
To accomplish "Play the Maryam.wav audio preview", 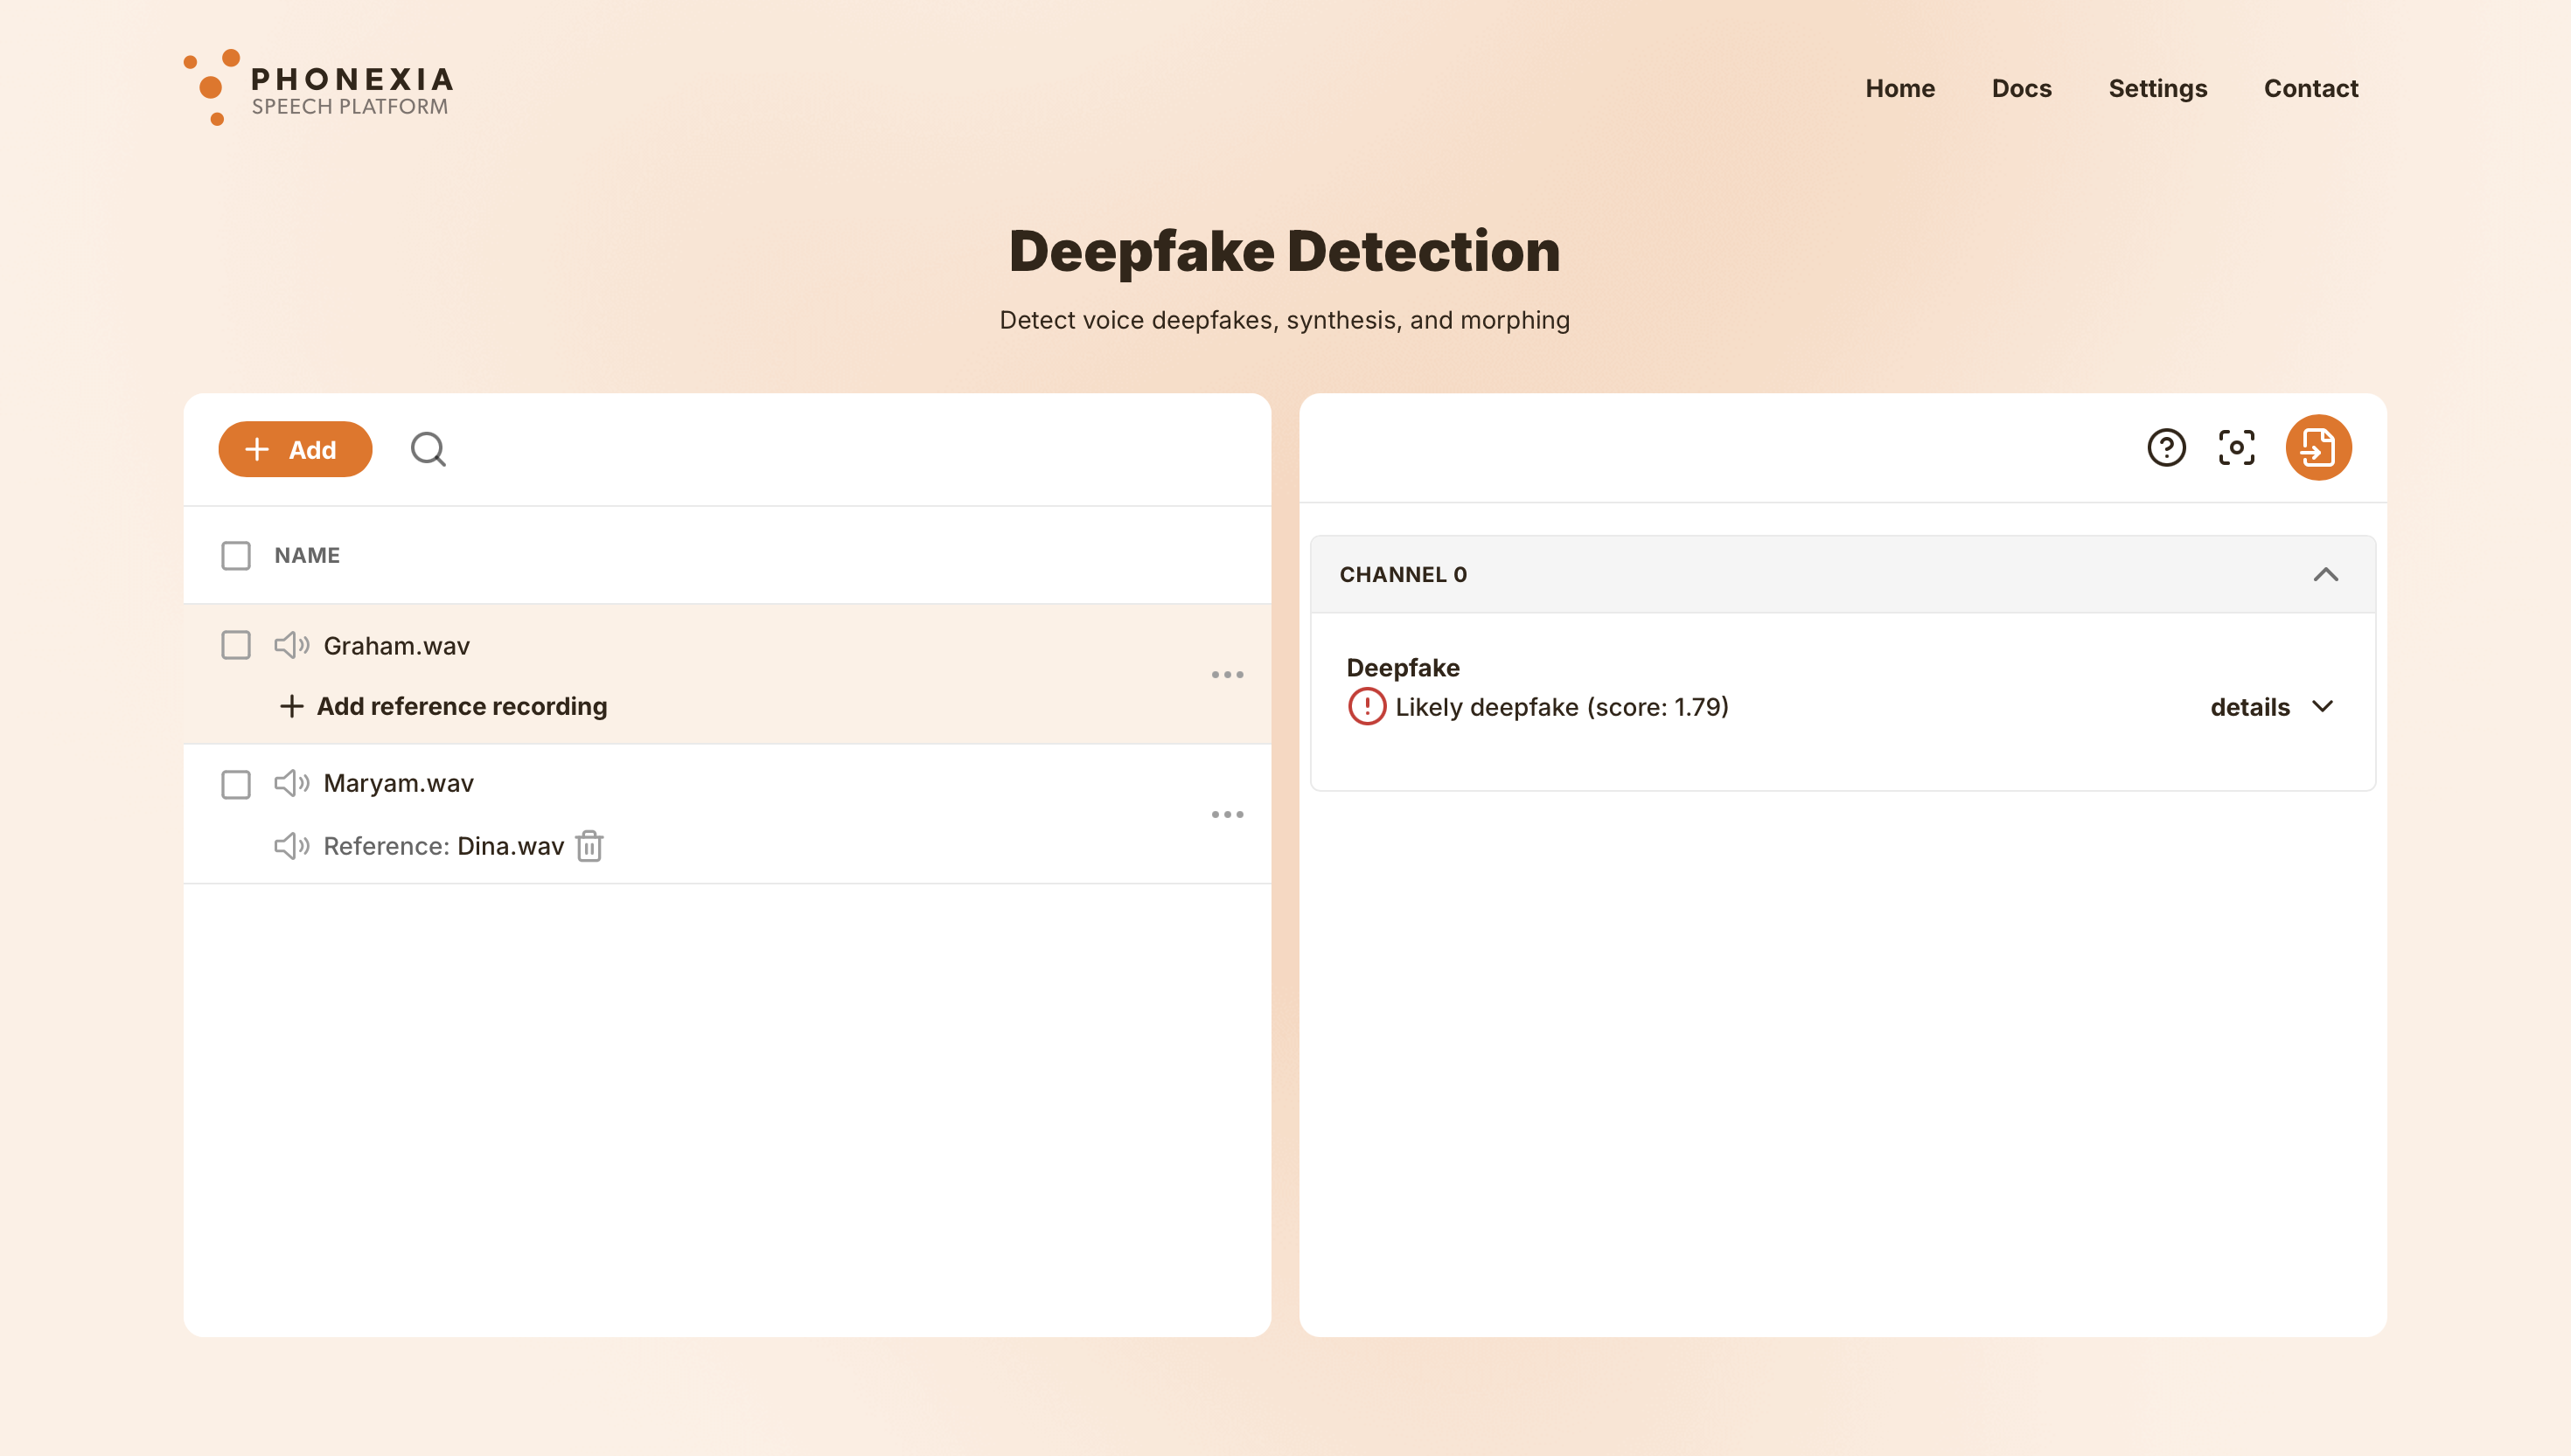I will 291,784.
